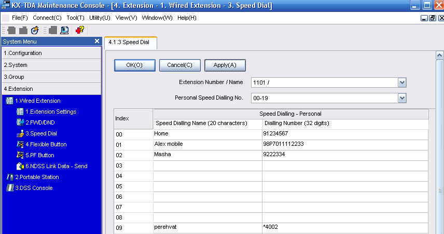Click index cell '08'
The height and width of the screenshot is (234, 444).
(133, 217)
